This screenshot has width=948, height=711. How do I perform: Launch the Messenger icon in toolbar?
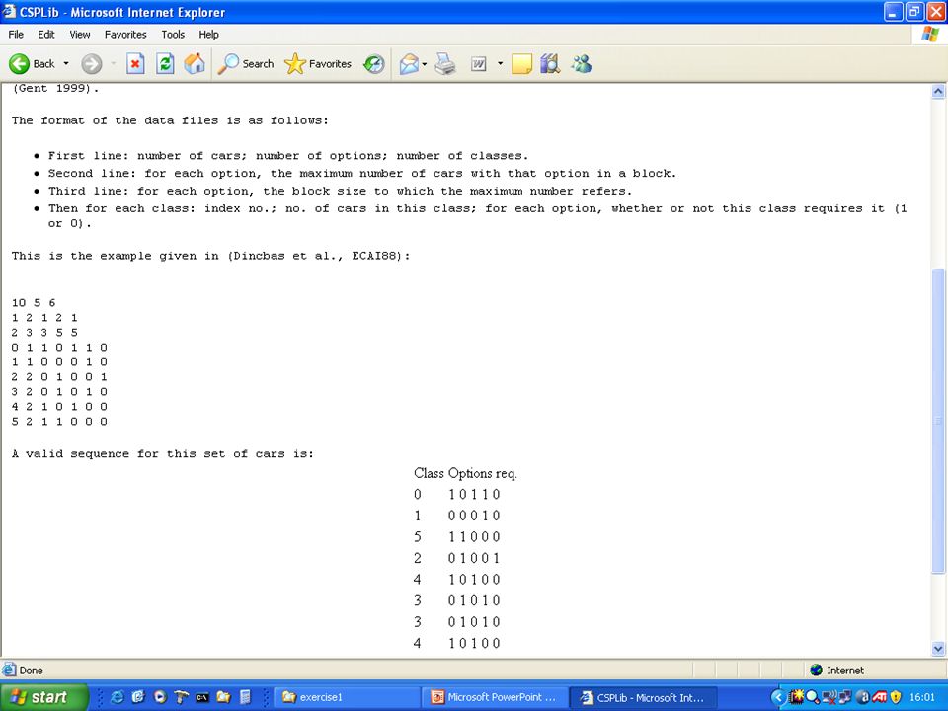click(x=582, y=63)
